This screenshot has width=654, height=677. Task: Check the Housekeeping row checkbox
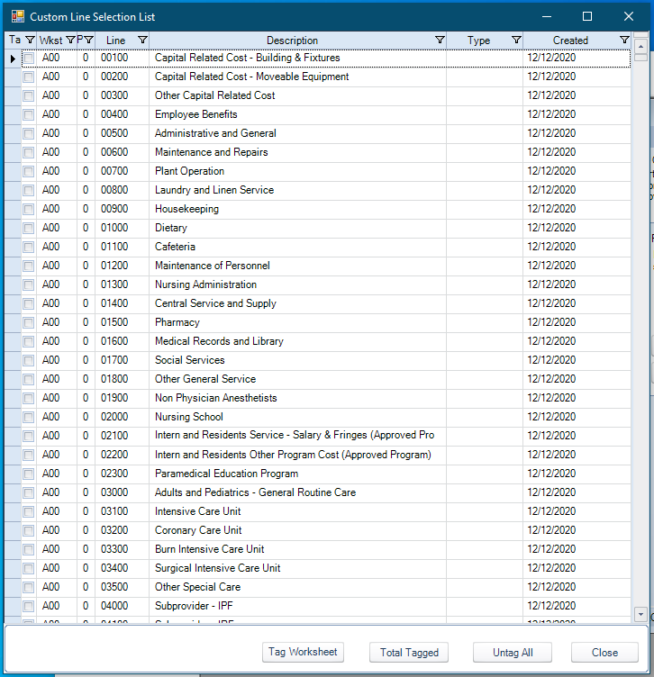29,210
